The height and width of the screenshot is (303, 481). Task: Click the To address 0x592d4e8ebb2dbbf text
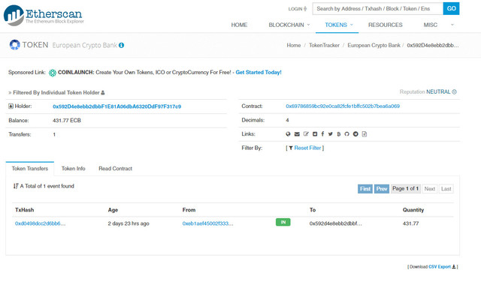coord(336,223)
